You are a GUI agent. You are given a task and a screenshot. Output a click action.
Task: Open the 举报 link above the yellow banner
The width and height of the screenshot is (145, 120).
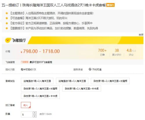coord(141,35)
